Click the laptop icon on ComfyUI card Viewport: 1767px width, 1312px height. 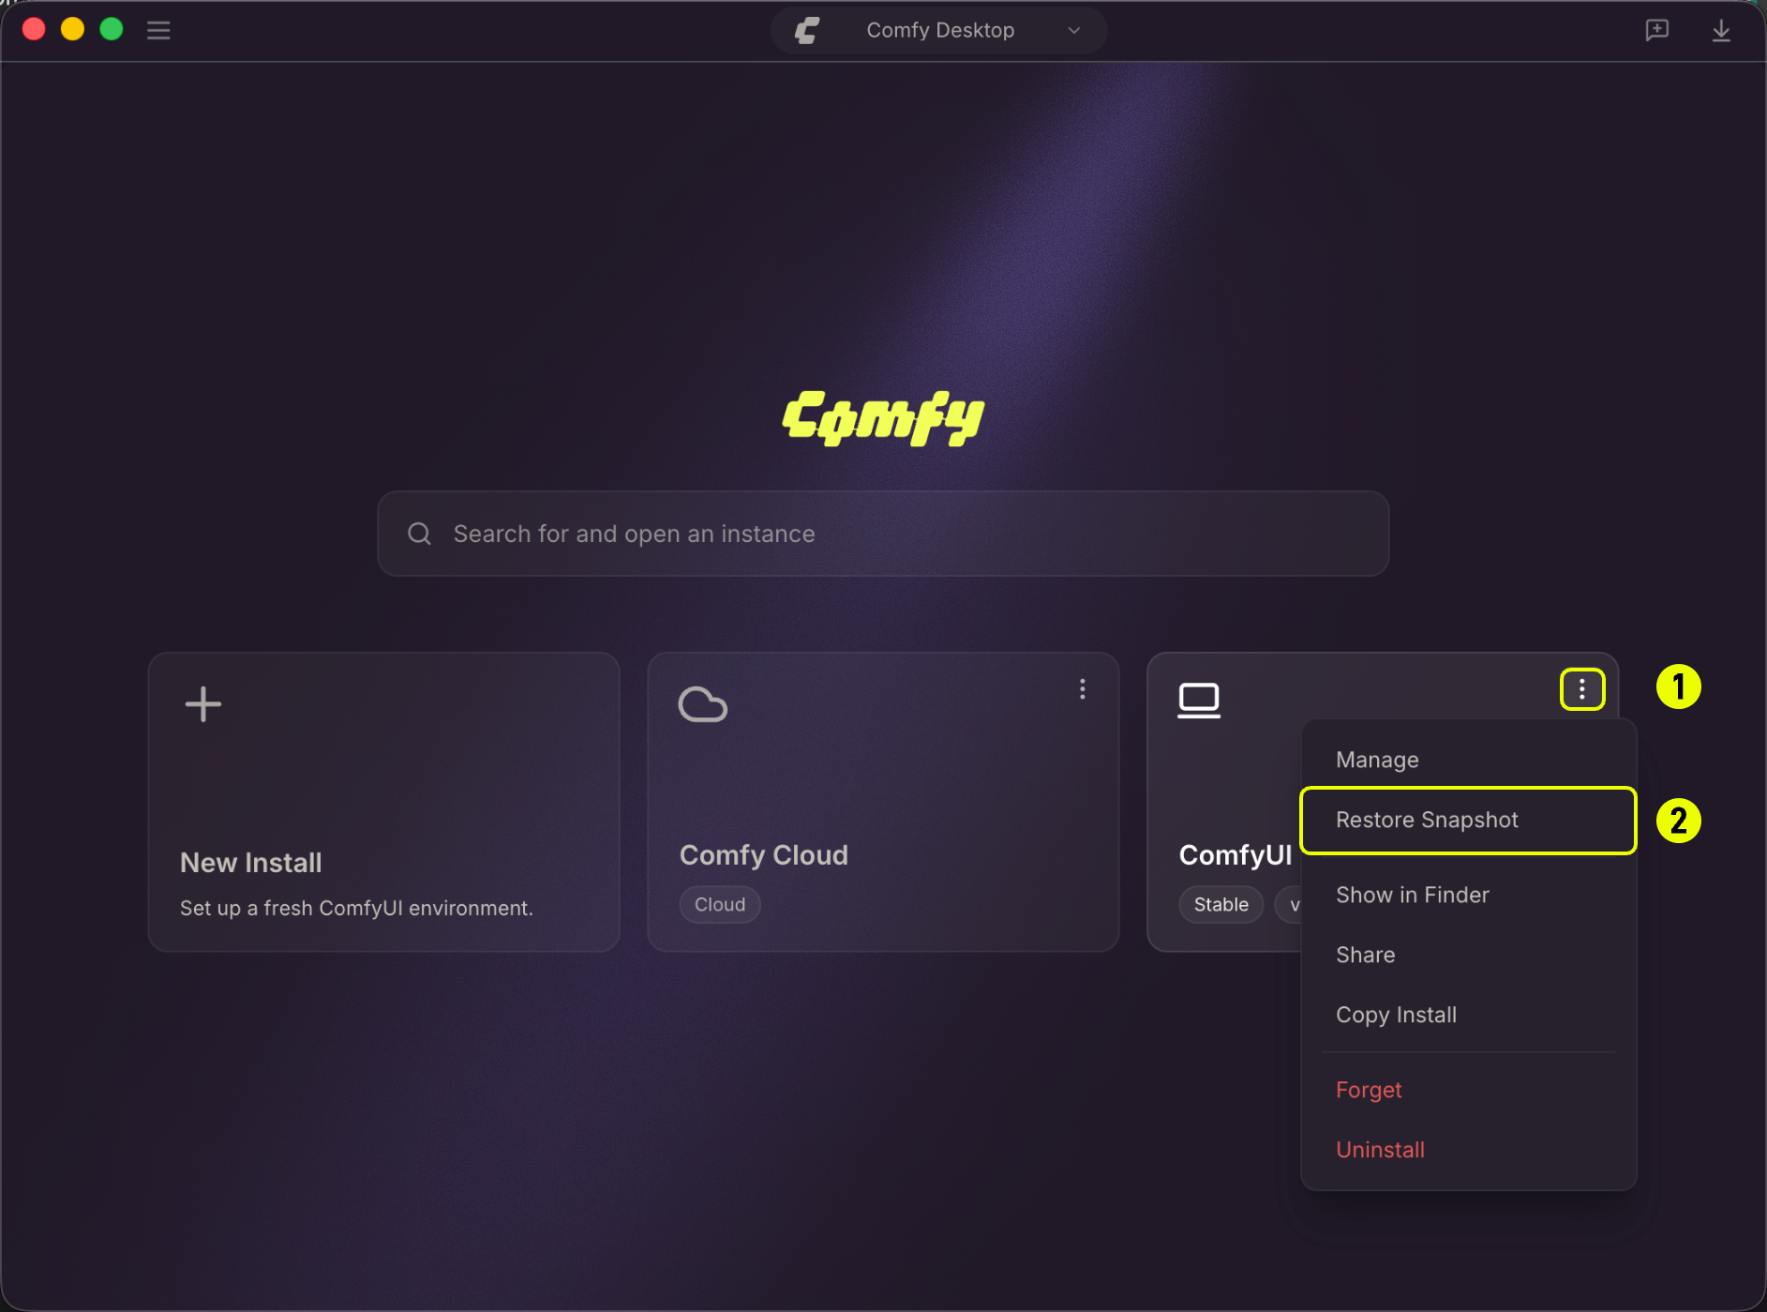pos(1199,701)
